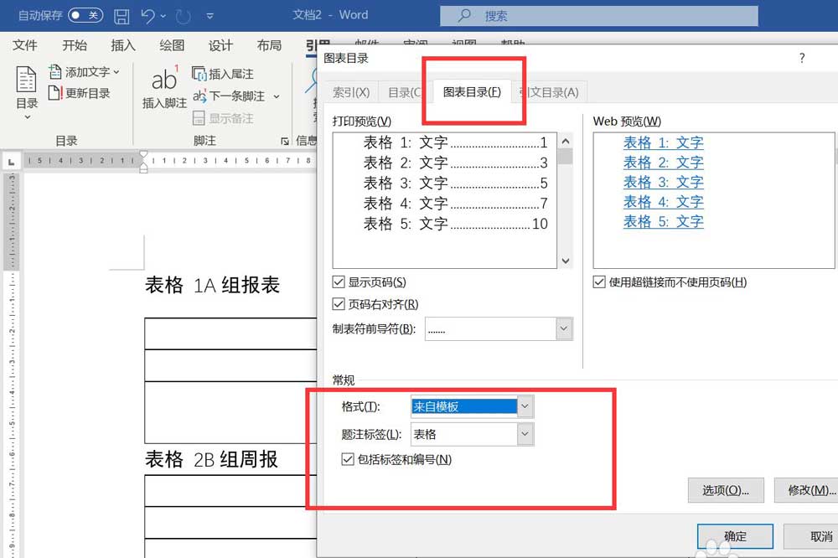Viewport: 838px width, 558px height.
Task: Expand the 目录 button dropdown chevron
Action: pos(28,116)
